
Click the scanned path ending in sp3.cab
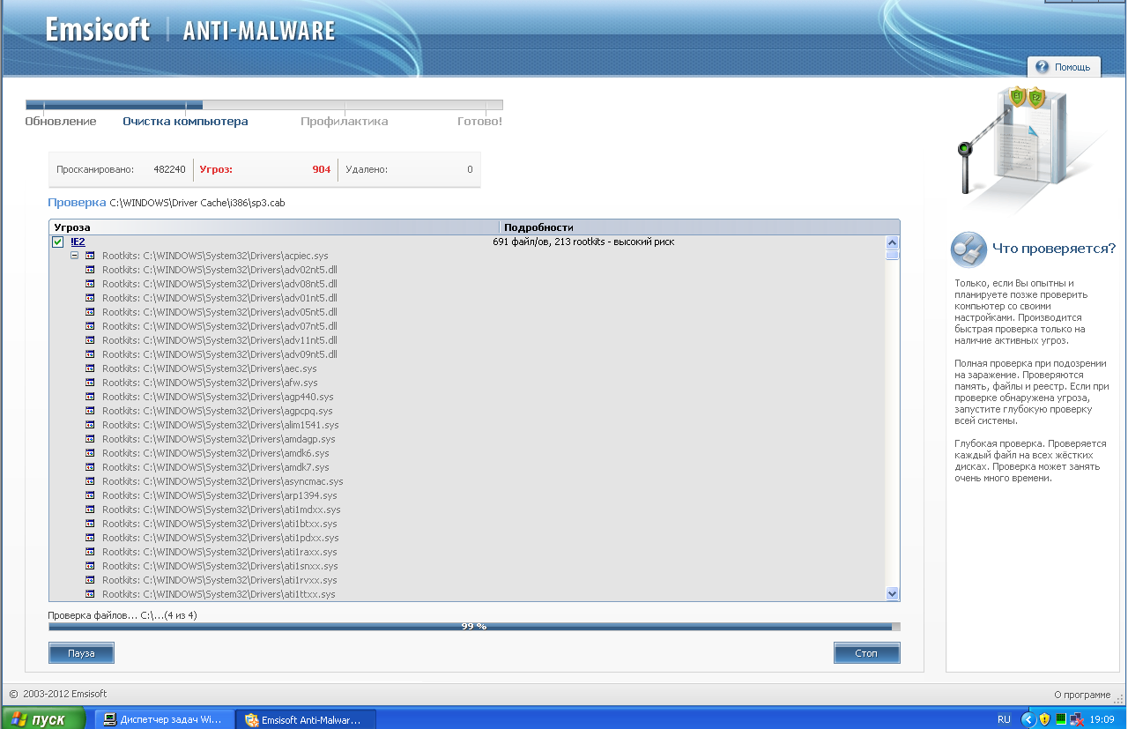[x=197, y=203]
